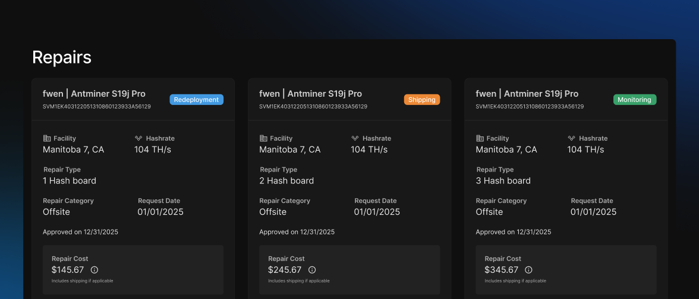Click miner title in the Redeployment card
This screenshot has width=699, height=299.
click(94, 94)
